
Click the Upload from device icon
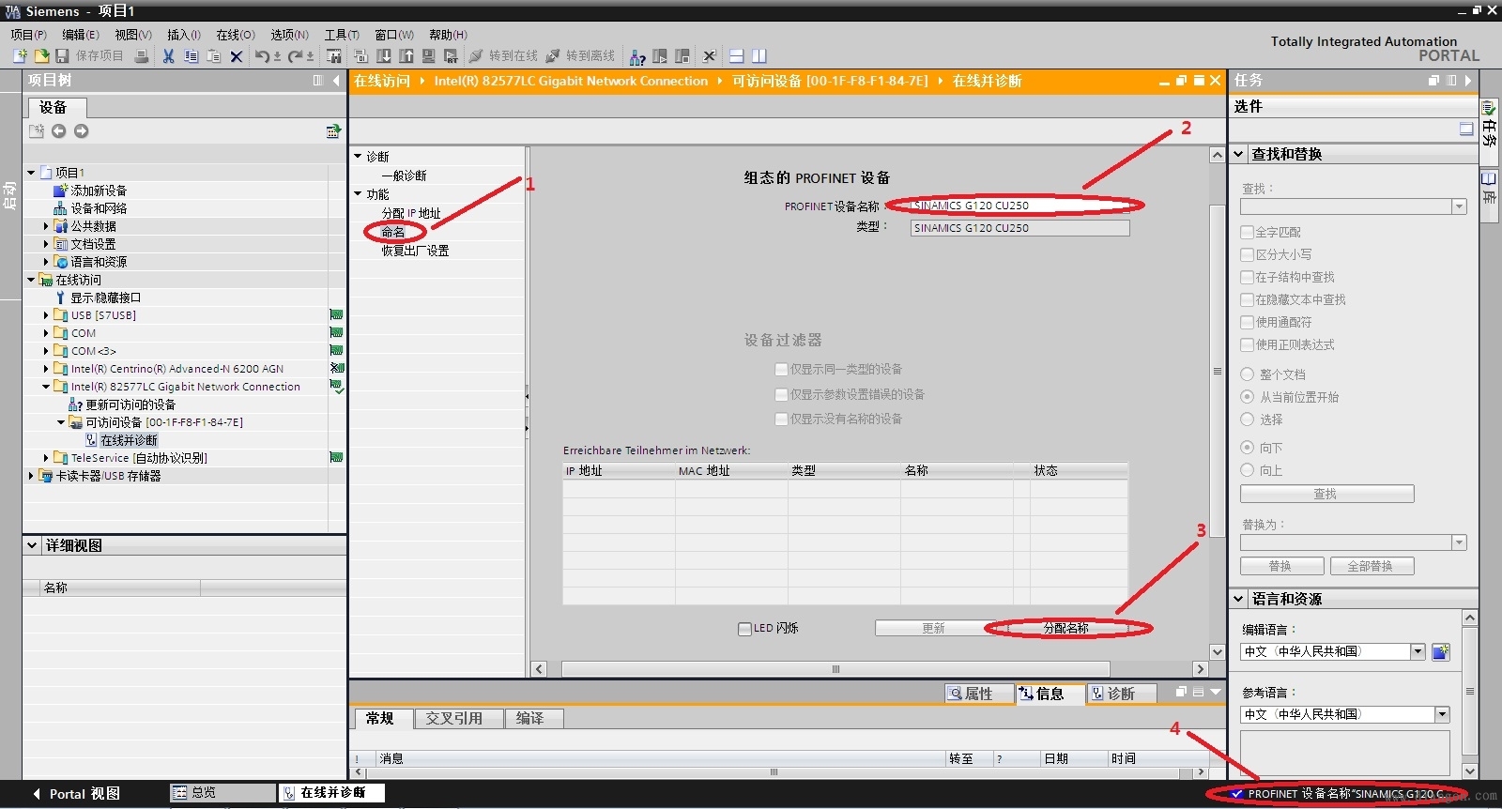(x=406, y=56)
